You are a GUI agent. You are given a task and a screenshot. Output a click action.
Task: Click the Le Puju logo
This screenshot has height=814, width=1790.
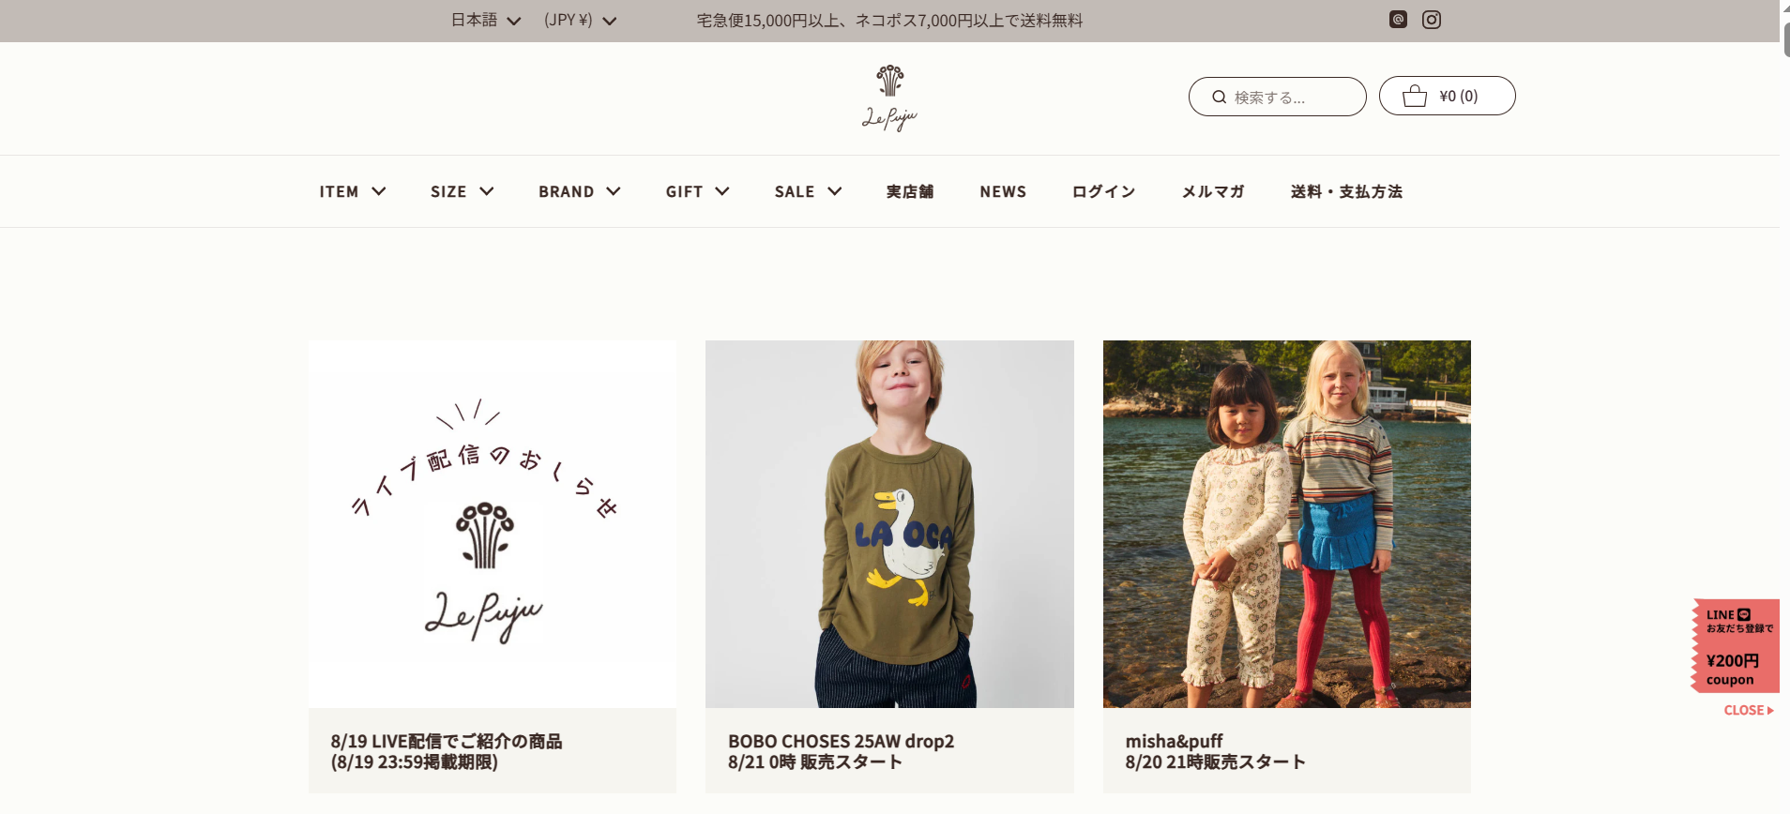pyautogui.click(x=889, y=98)
